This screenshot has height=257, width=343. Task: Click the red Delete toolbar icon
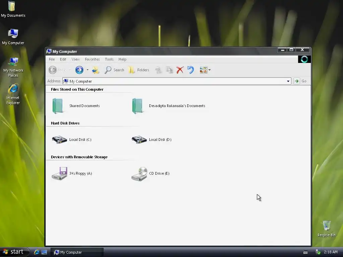[180, 70]
